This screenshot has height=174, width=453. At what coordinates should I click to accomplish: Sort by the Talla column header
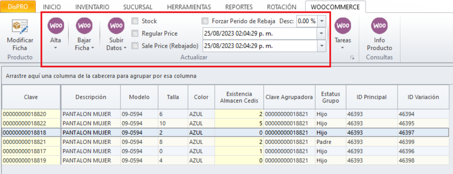(x=173, y=97)
